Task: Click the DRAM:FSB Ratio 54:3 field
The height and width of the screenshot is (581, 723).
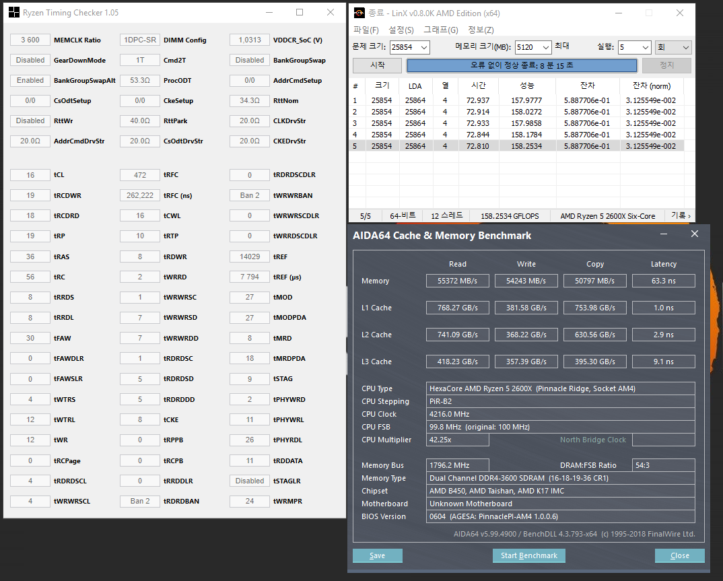Action: click(x=664, y=465)
